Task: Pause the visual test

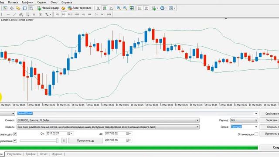Action: (64, 140)
